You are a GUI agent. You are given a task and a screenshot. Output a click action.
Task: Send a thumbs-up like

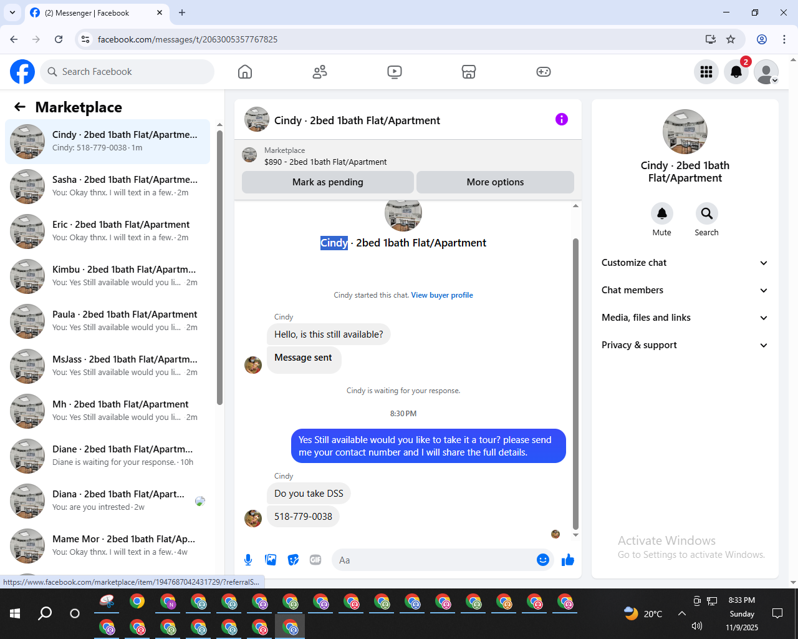[568, 560]
